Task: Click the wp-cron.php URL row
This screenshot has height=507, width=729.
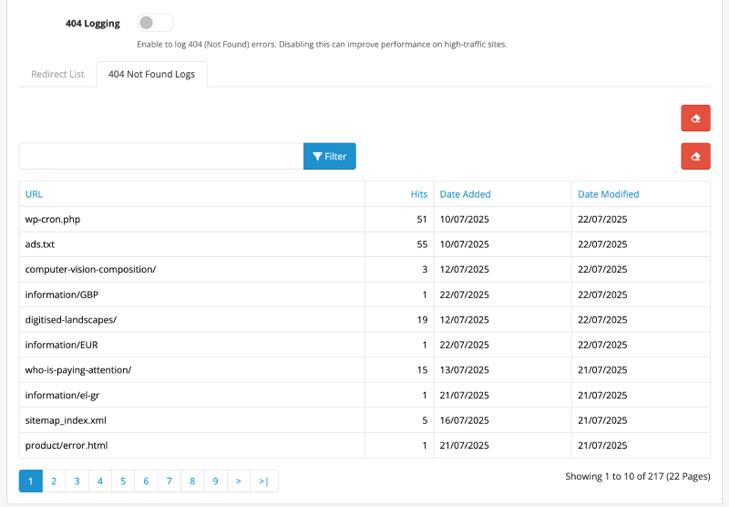Action: [x=53, y=219]
